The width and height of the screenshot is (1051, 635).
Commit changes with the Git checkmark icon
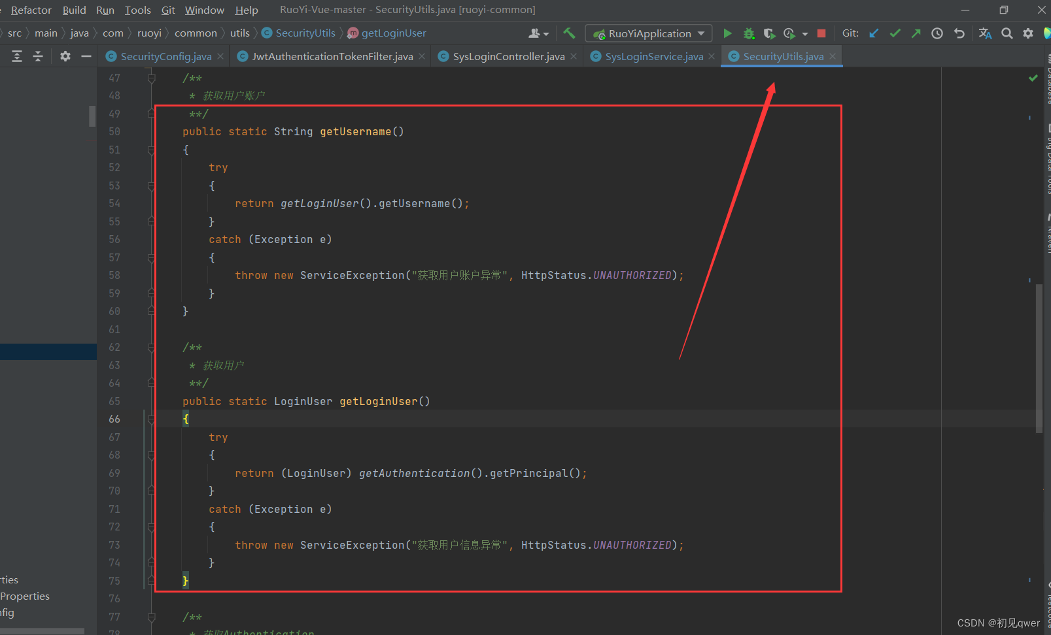[895, 33]
